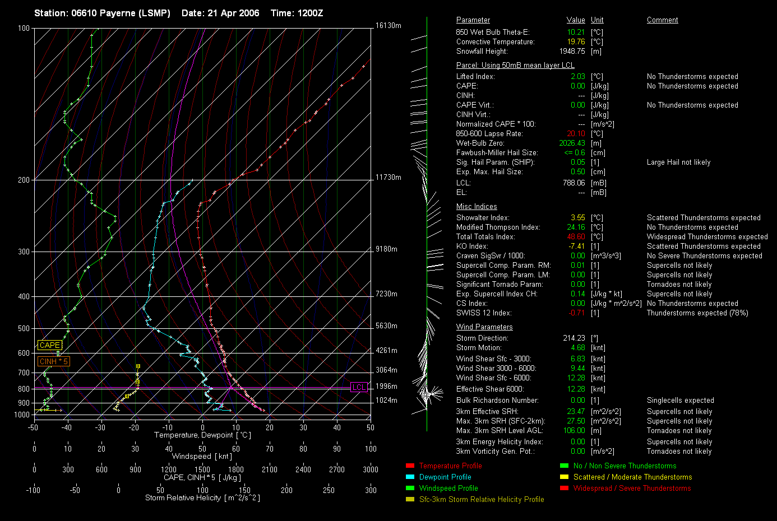The width and height of the screenshot is (777, 521).
Task: Click the green Windspeed Profile legend square
Action: [410, 489]
